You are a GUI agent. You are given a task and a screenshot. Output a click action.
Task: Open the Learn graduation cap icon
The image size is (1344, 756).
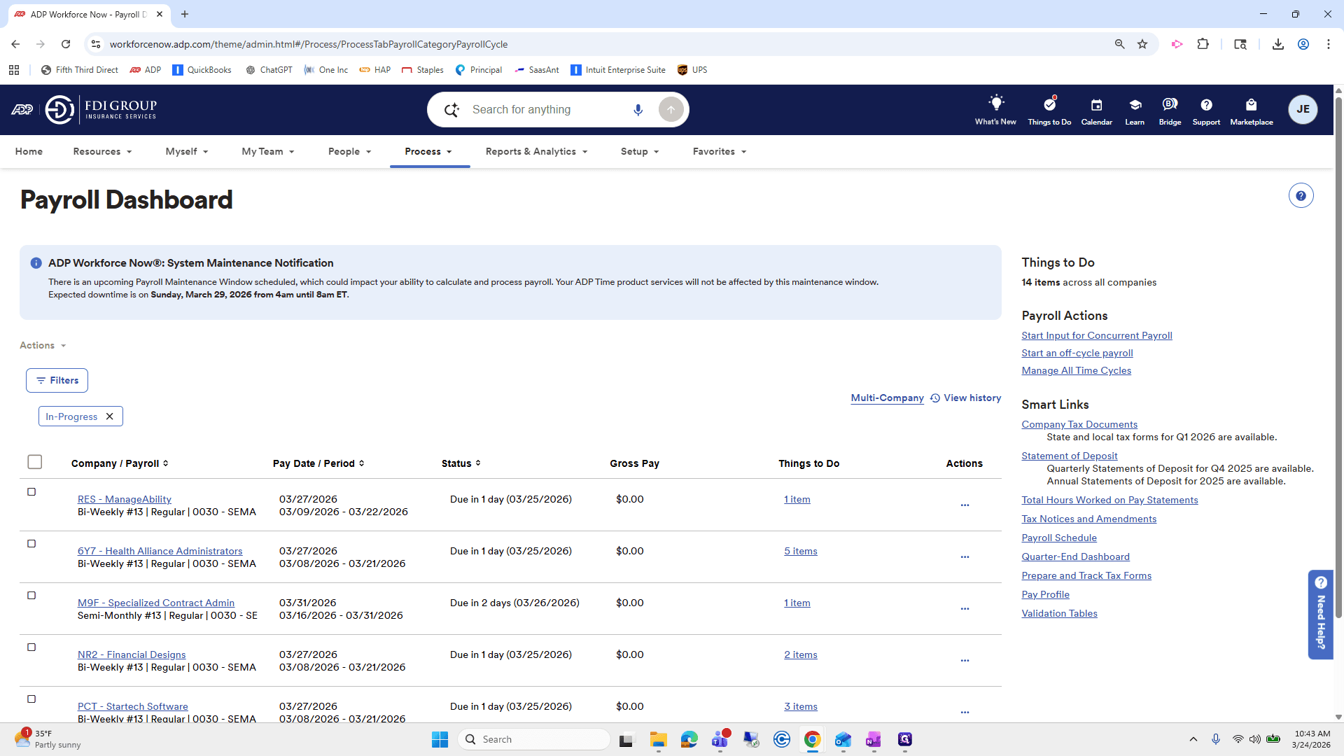point(1135,105)
